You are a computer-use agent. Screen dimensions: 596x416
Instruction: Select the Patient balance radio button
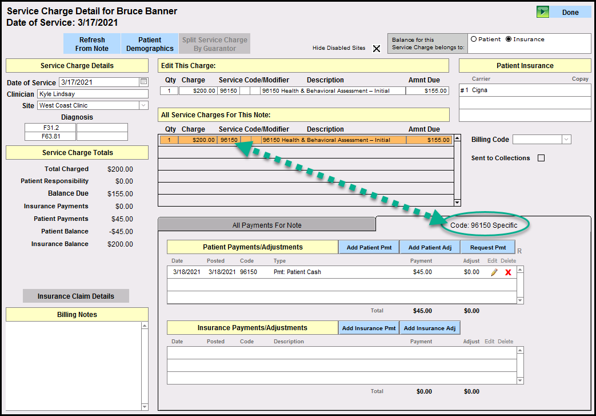pyautogui.click(x=473, y=39)
